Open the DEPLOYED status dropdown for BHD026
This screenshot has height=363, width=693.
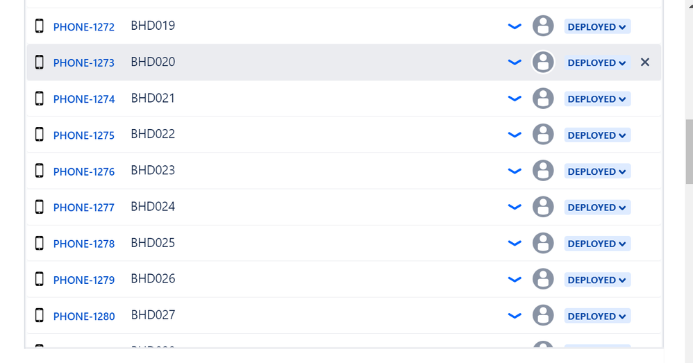click(597, 280)
